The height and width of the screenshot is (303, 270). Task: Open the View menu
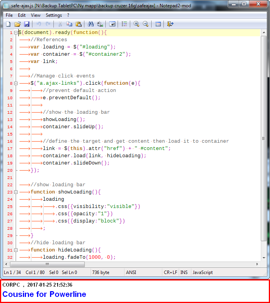36,15
